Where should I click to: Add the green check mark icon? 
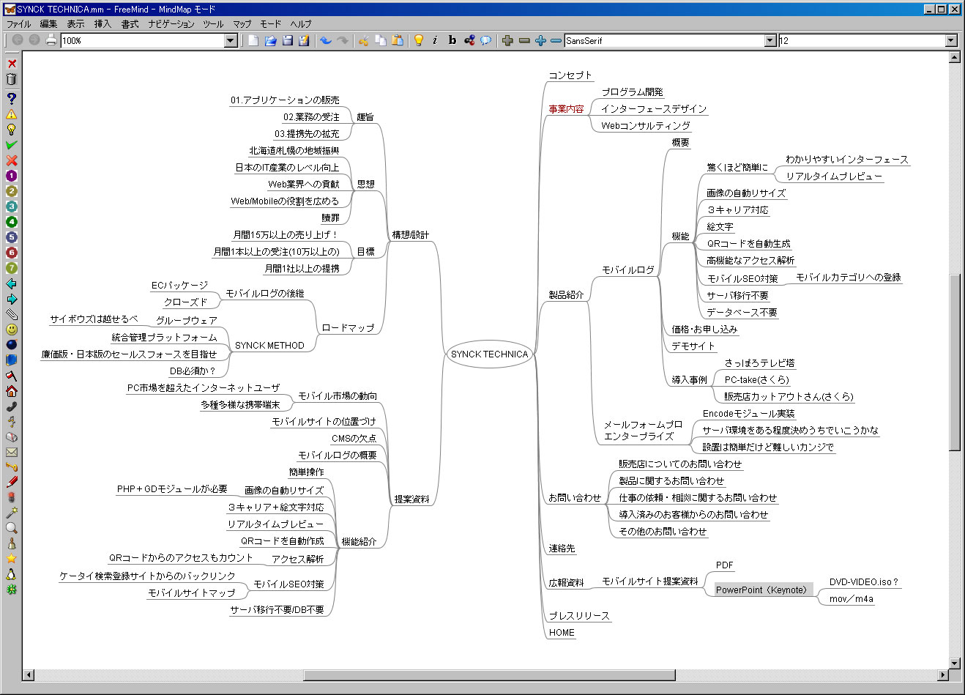(12, 145)
